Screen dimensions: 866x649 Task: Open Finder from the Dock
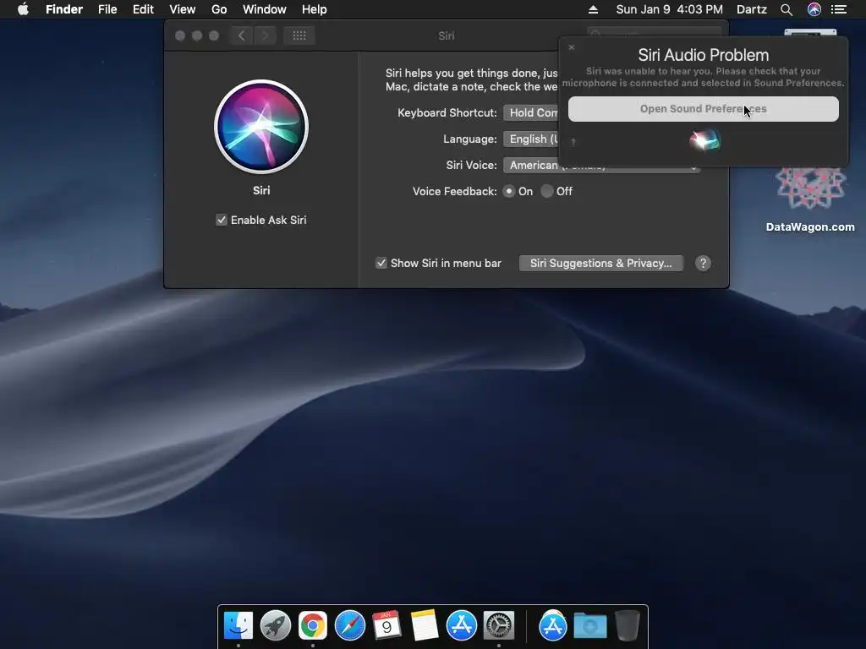tap(238, 625)
